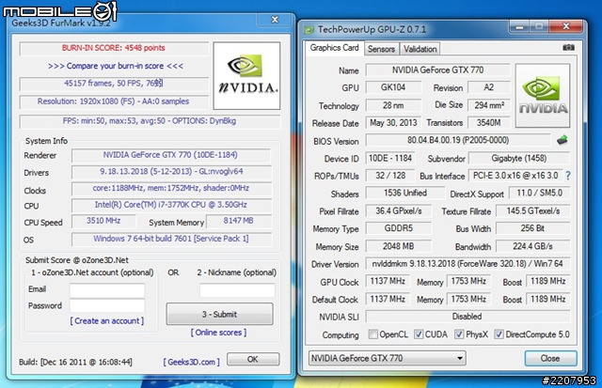Screen dimensions: 602x388
Task: Click the BIOS Version field 80.04.B4.00.19
Action: tap(458, 140)
